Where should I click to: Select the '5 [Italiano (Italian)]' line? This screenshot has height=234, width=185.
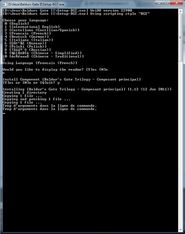[29, 40]
